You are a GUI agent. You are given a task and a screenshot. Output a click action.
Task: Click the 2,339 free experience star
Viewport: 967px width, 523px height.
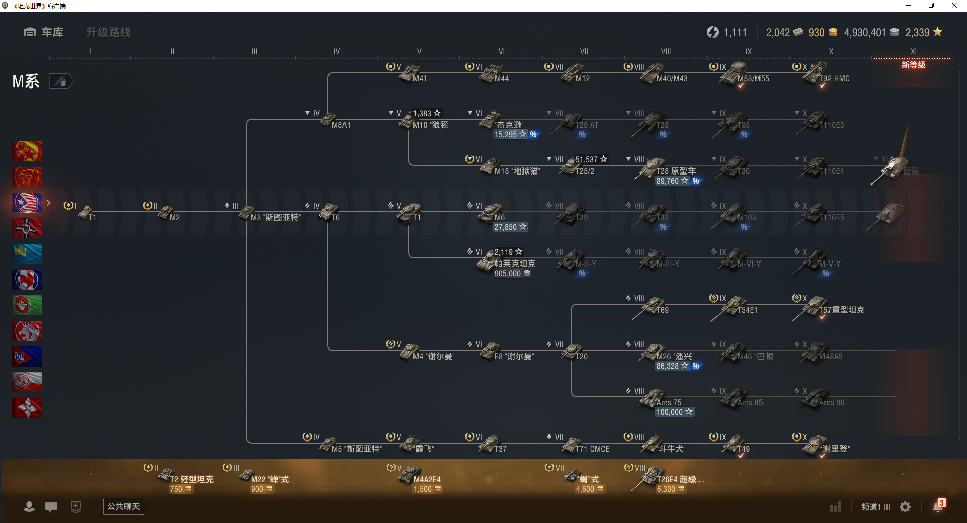(x=924, y=32)
